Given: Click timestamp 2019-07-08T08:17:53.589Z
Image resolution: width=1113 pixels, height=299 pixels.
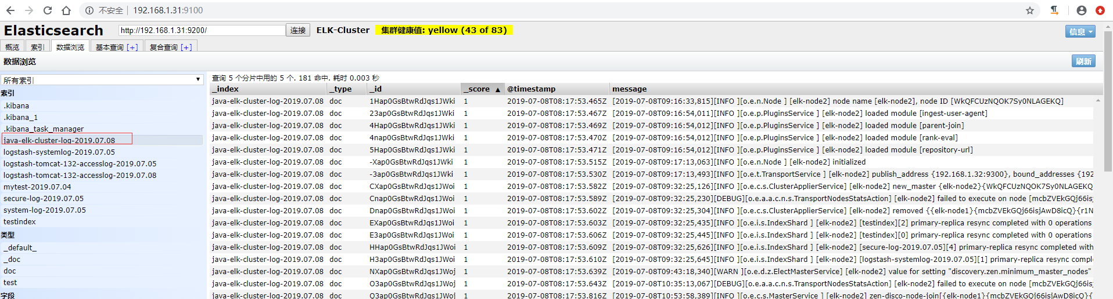Looking at the screenshot, I should (x=556, y=198).
